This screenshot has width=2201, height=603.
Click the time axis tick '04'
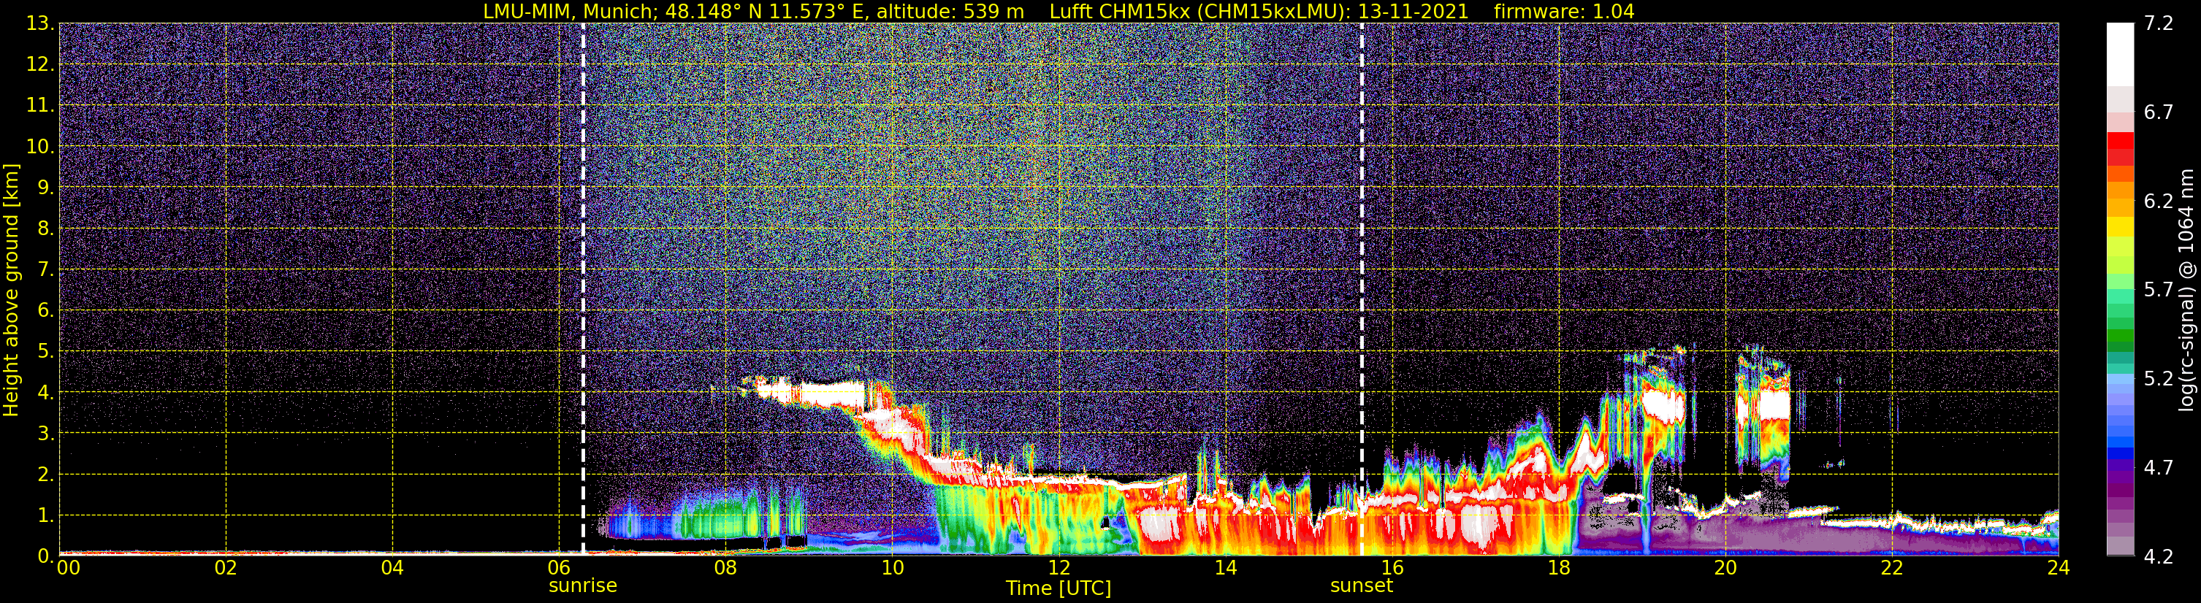[392, 568]
